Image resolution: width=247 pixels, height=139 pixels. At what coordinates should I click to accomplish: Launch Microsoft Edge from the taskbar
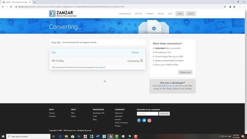pos(60,136)
